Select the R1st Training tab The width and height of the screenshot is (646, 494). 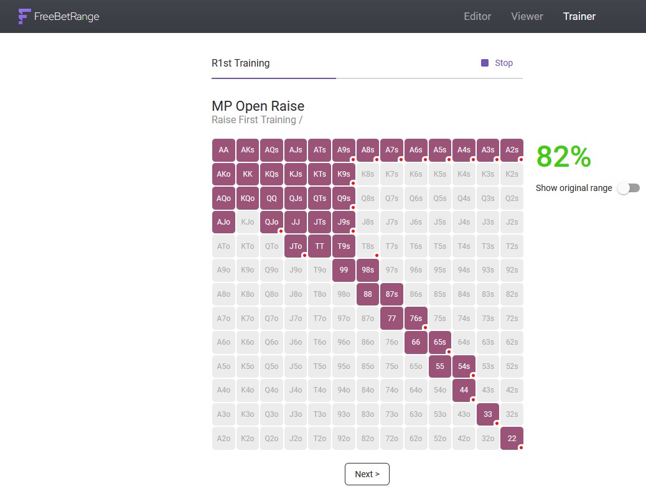coord(240,63)
